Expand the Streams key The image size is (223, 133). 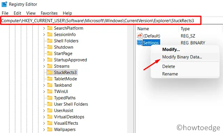[x=44, y=66]
